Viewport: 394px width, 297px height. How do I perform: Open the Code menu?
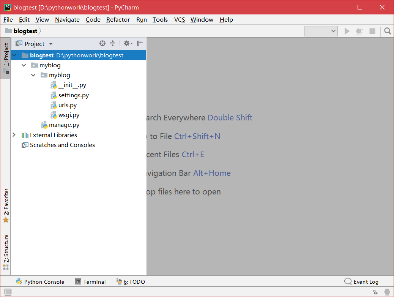93,20
